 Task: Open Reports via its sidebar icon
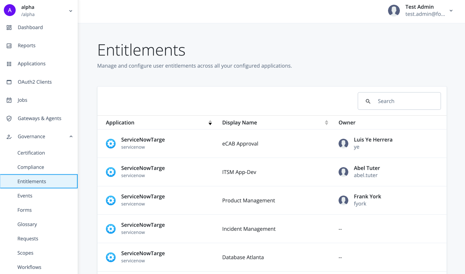pos(9,45)
